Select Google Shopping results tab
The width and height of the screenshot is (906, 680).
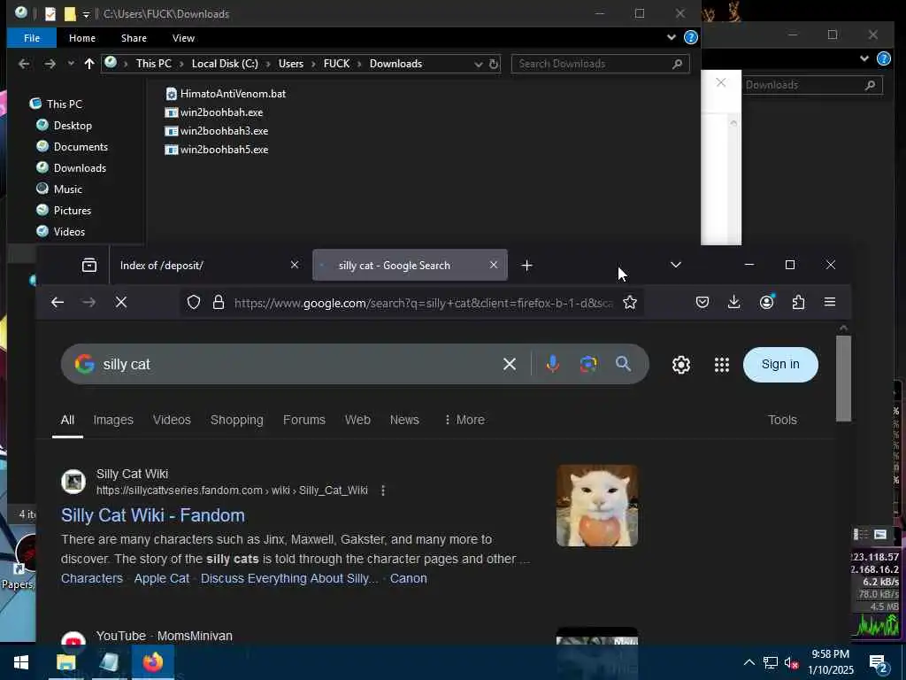(237, 420)
